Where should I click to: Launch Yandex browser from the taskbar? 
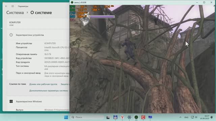[122, 117]
